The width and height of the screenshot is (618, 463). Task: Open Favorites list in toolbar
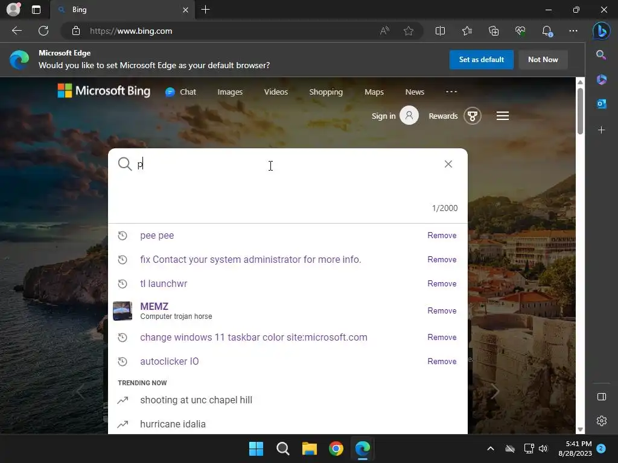(467, 31)
